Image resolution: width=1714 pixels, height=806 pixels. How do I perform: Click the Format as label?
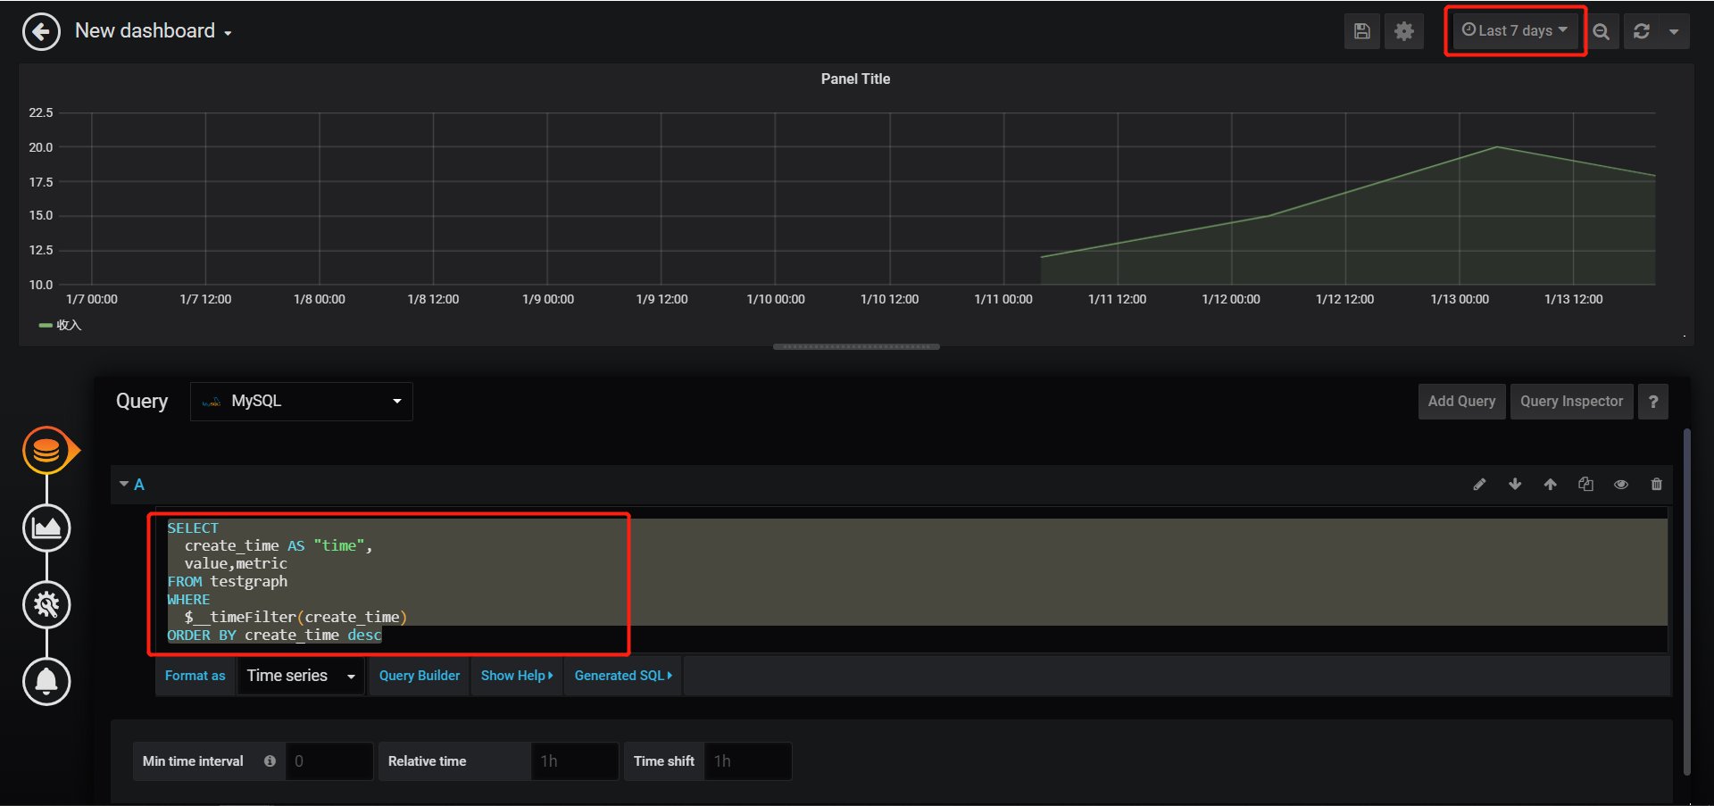[x=195, y=676]
